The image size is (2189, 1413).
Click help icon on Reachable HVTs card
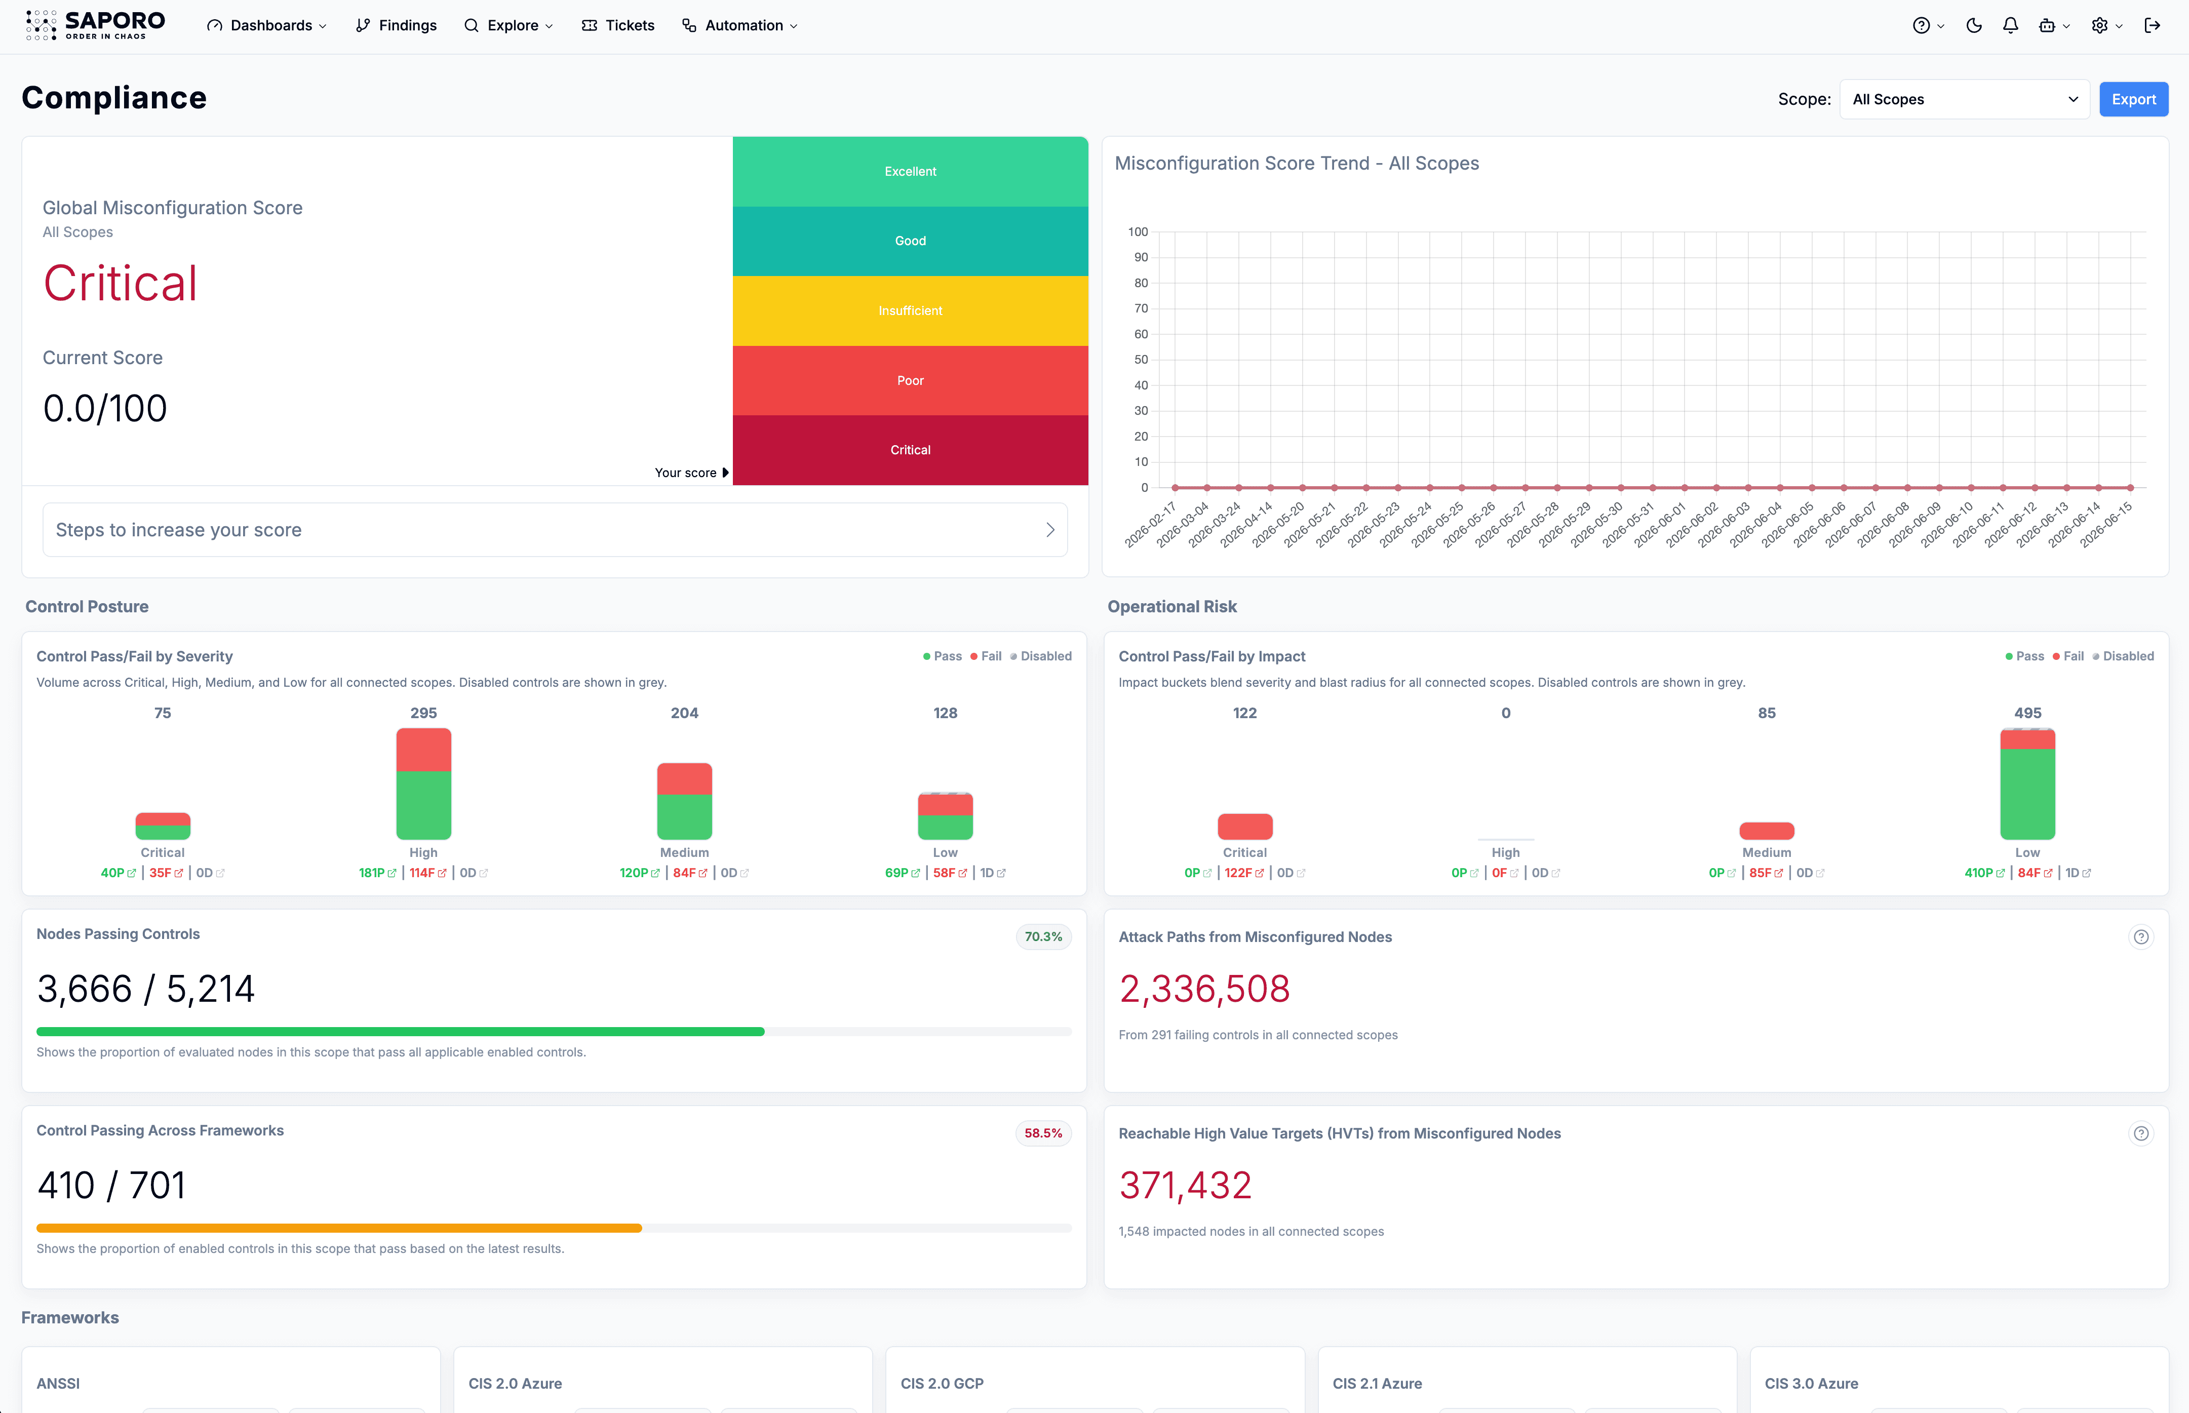click(x=2140, y=1133)
